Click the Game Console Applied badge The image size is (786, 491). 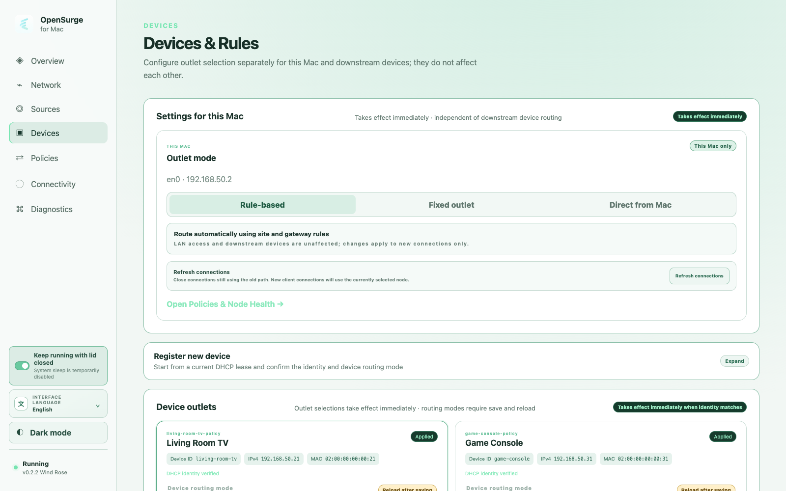(723, 436)
